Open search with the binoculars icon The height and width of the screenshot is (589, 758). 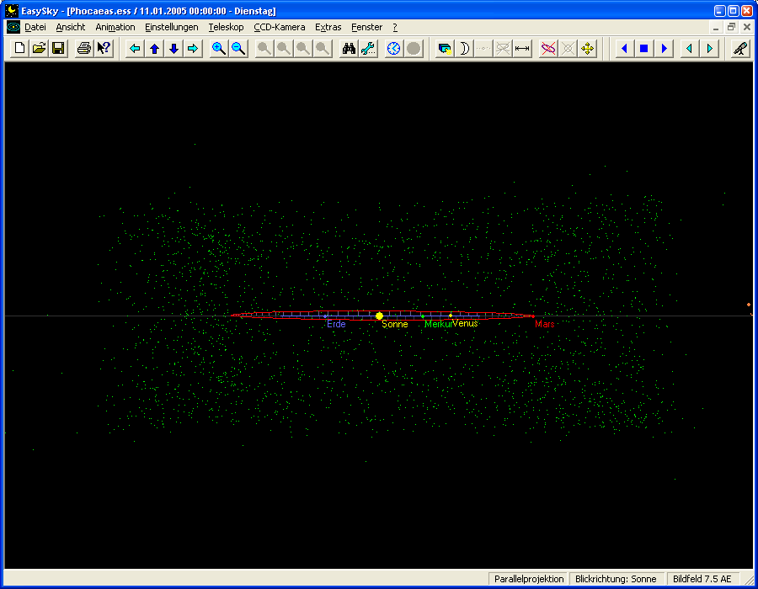[x=349, y=49]
